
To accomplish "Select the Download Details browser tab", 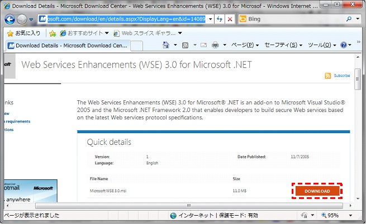I will click(x=67, y=45).
